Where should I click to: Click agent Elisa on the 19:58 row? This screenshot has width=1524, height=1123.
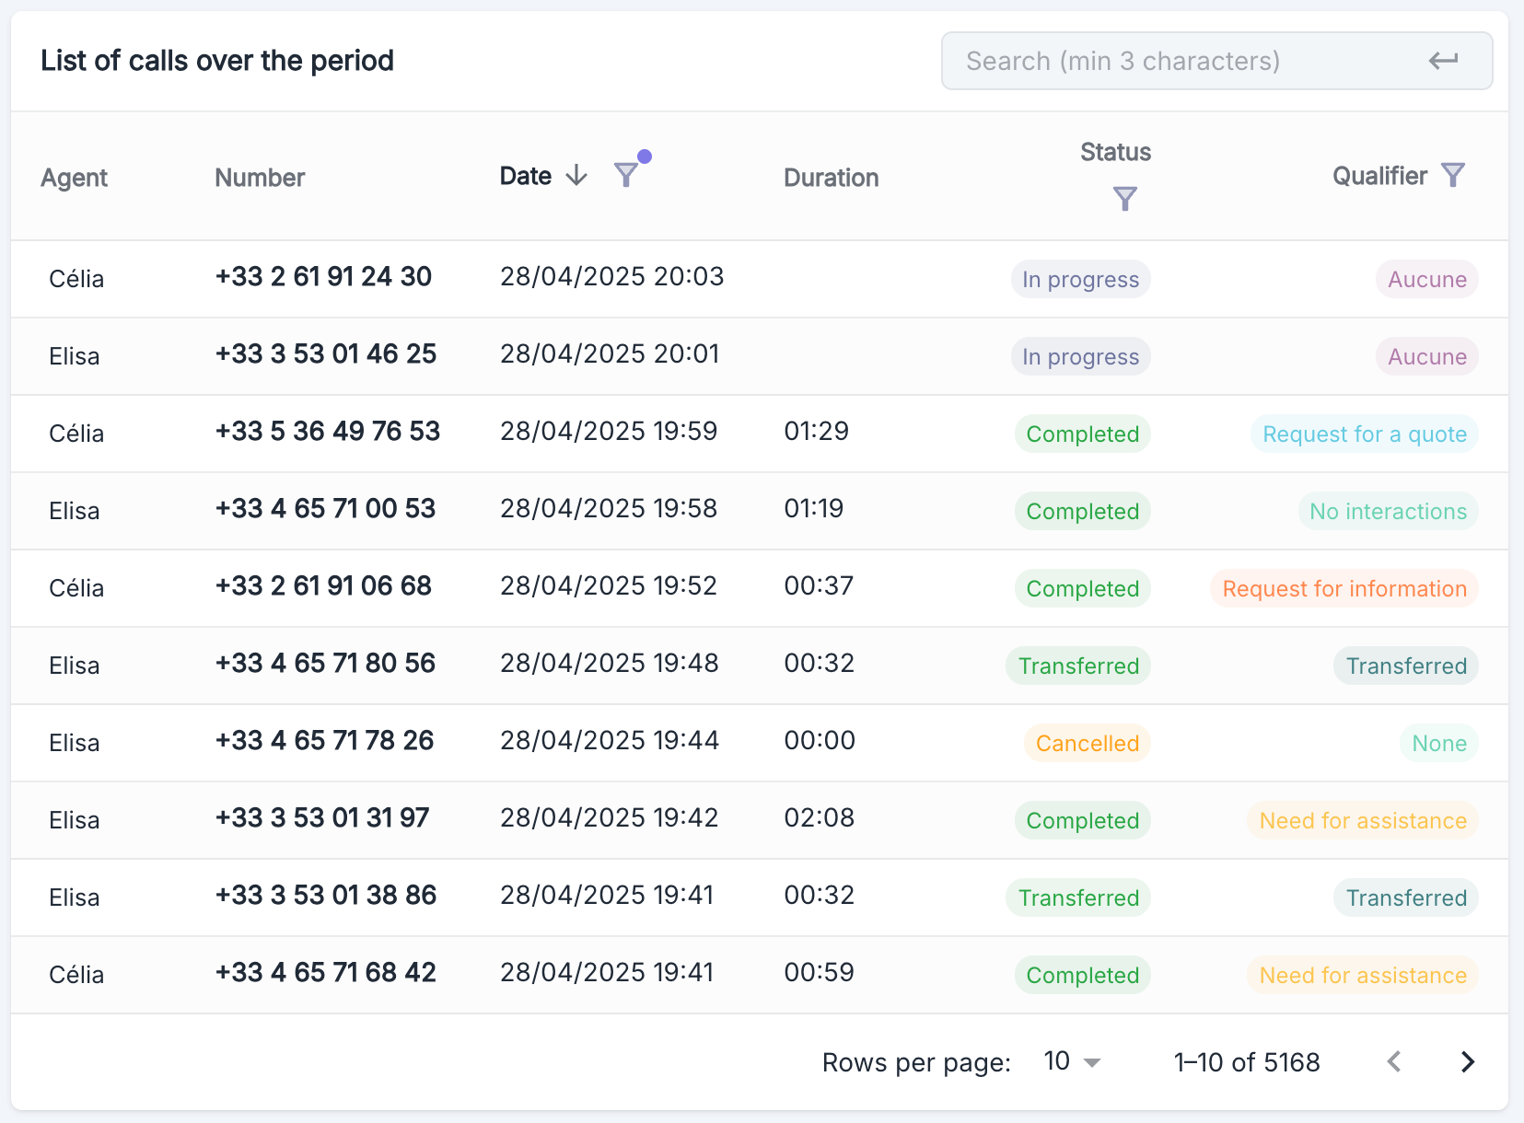pyautogui.click(x=75, y=511)
